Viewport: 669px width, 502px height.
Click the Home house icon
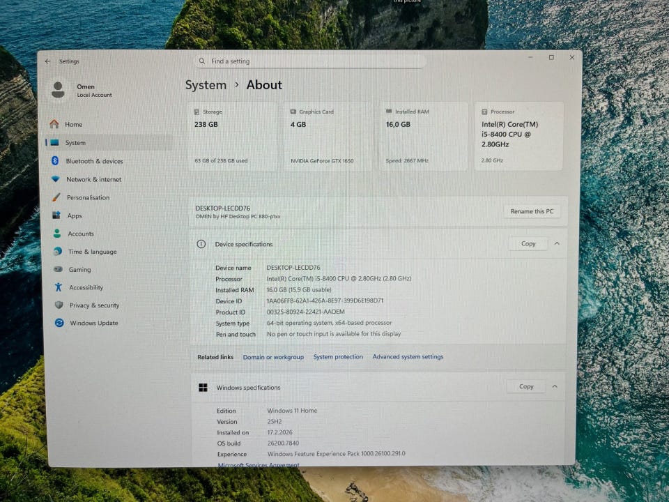pos(54,124)
